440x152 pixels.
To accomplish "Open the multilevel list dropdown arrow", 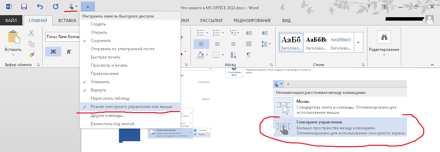I will click(239, 33).
